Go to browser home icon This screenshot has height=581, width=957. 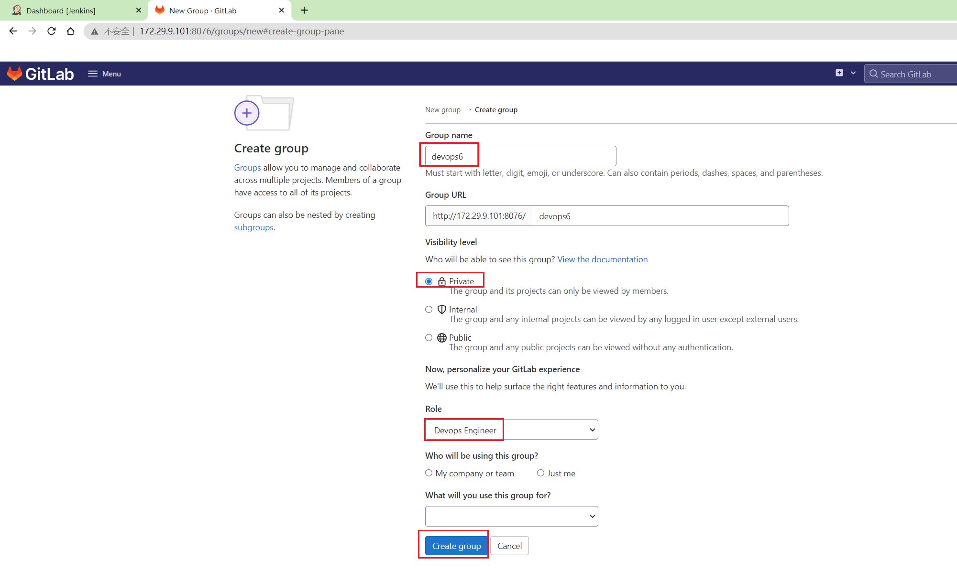70,31
